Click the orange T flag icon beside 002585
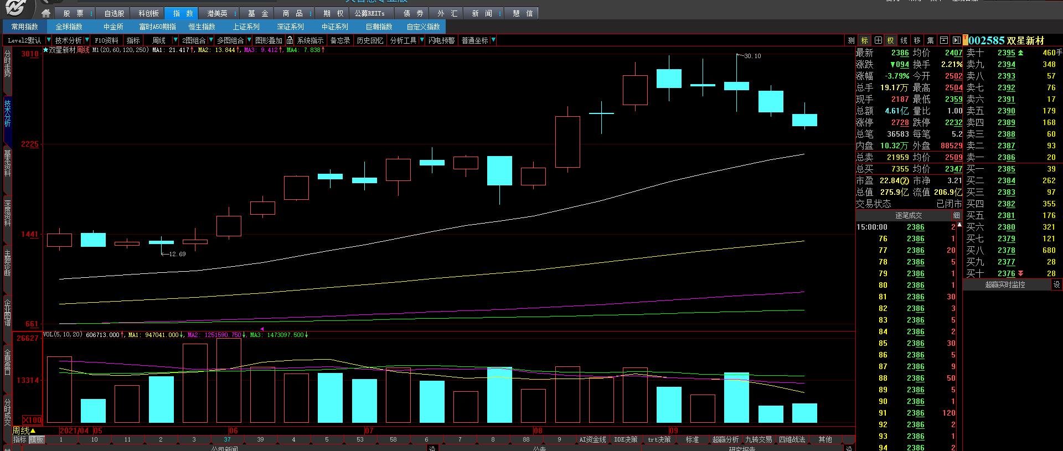1063x451 pixels. [x=966, y=39]
